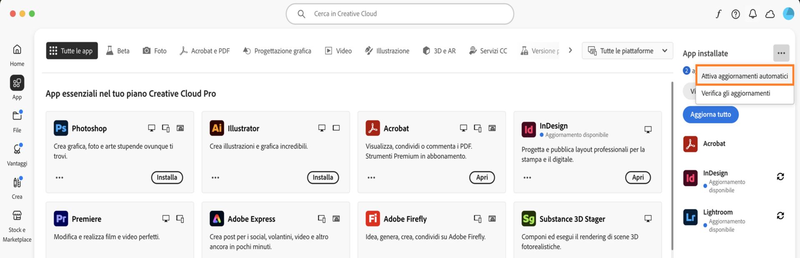800x258 pixels.
Task: Open the fonts (f) icon in header
Action: click(x=718, y=14)
